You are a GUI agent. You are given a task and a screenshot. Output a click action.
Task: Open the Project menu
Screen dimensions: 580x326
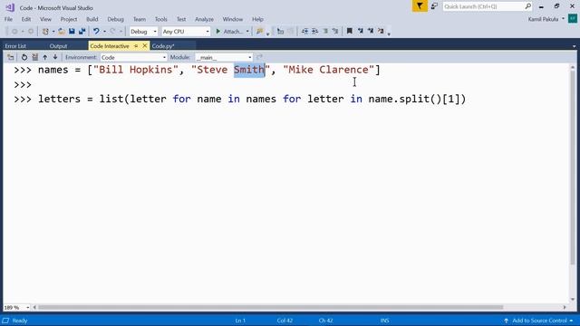tap(69, 19)
